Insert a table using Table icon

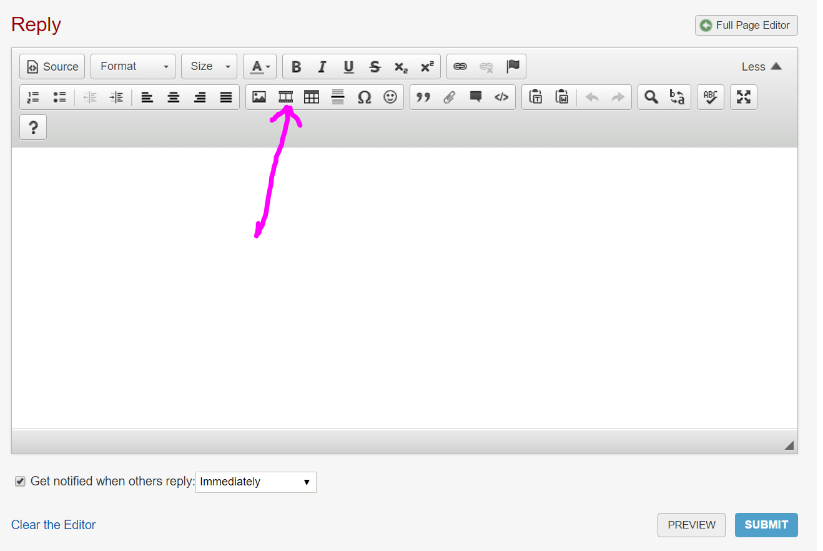coord(312,97)
